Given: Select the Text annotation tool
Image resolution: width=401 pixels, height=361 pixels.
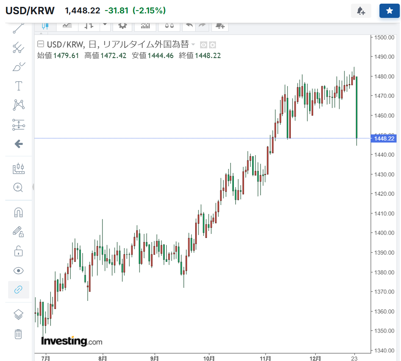Looking at the screenshot, I should (18, 86).
